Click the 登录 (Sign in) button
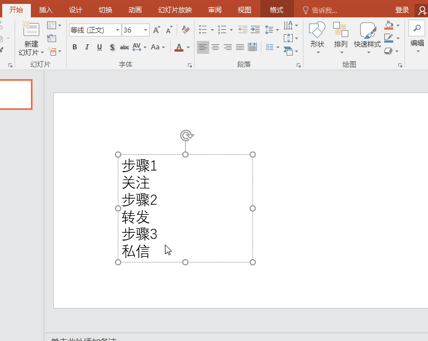Screen dimensions: 428x341 tap(402, 10)
